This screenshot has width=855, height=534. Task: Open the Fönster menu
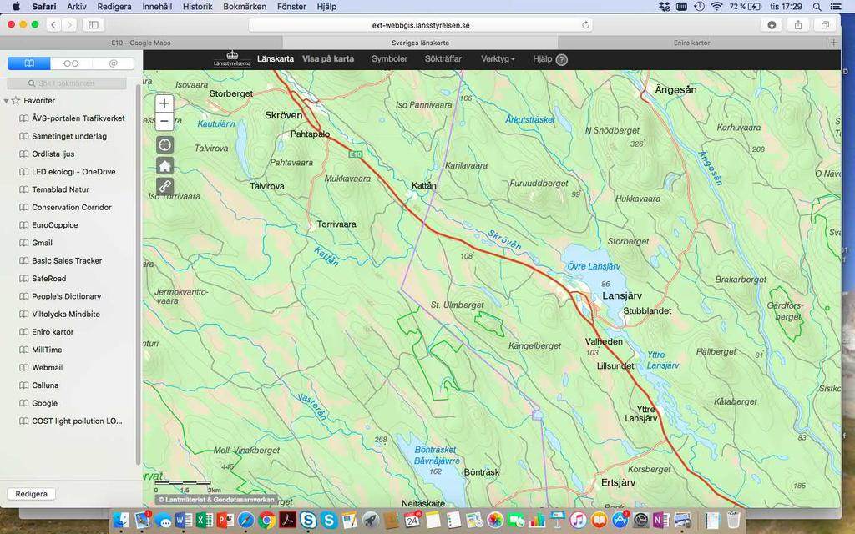point(291,7)
